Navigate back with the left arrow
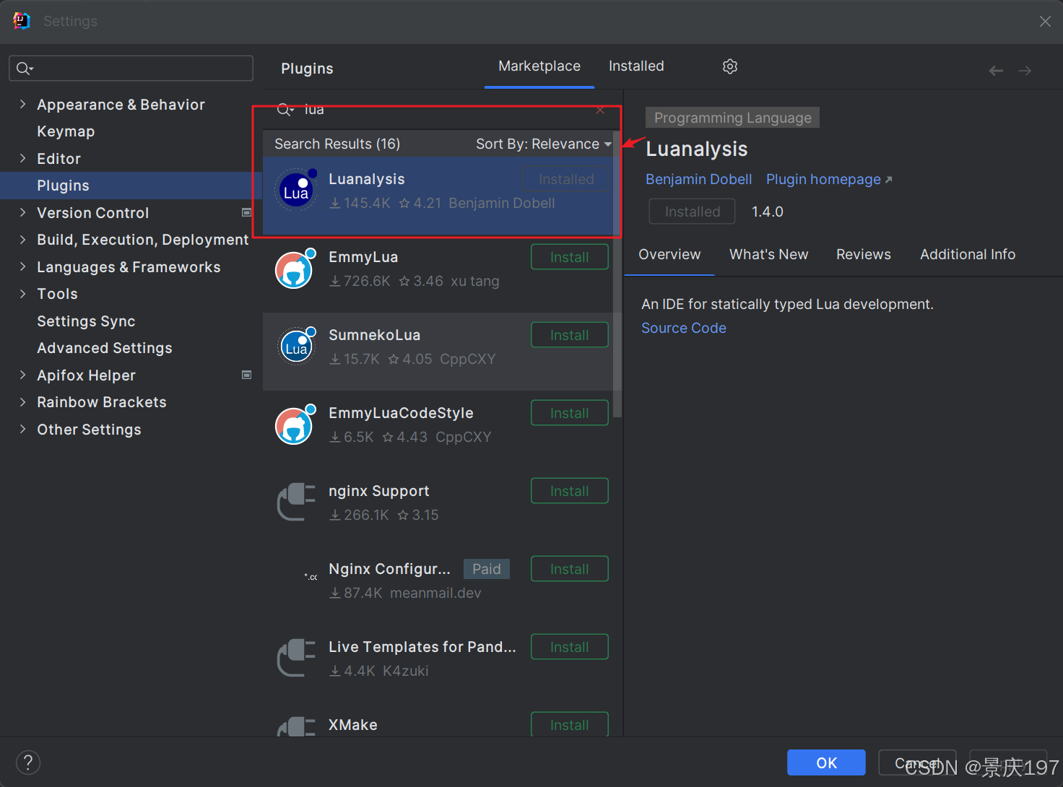The width and height of the screenshot is (1063, 787). [996, 71]
